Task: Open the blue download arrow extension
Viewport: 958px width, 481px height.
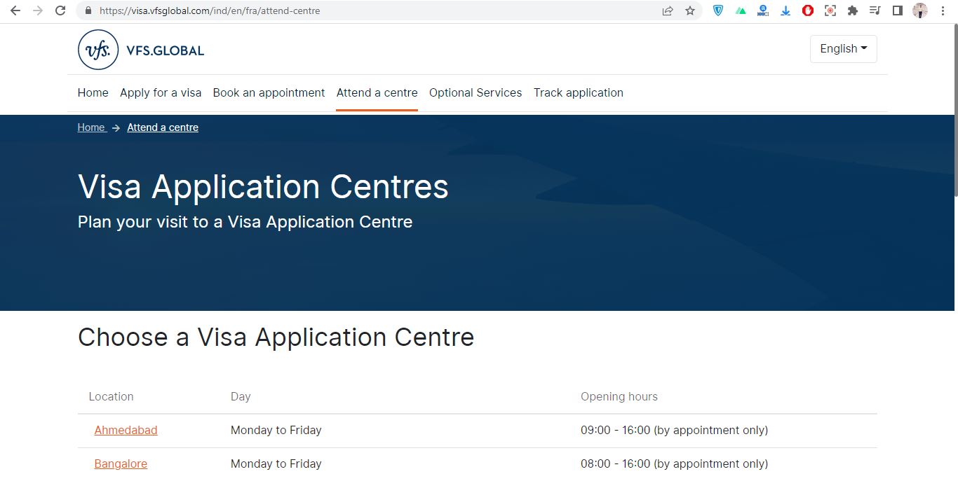Action: point(785,11)
